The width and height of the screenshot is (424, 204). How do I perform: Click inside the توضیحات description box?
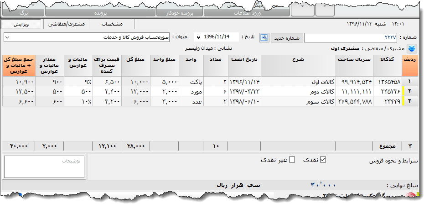point(44,167)
